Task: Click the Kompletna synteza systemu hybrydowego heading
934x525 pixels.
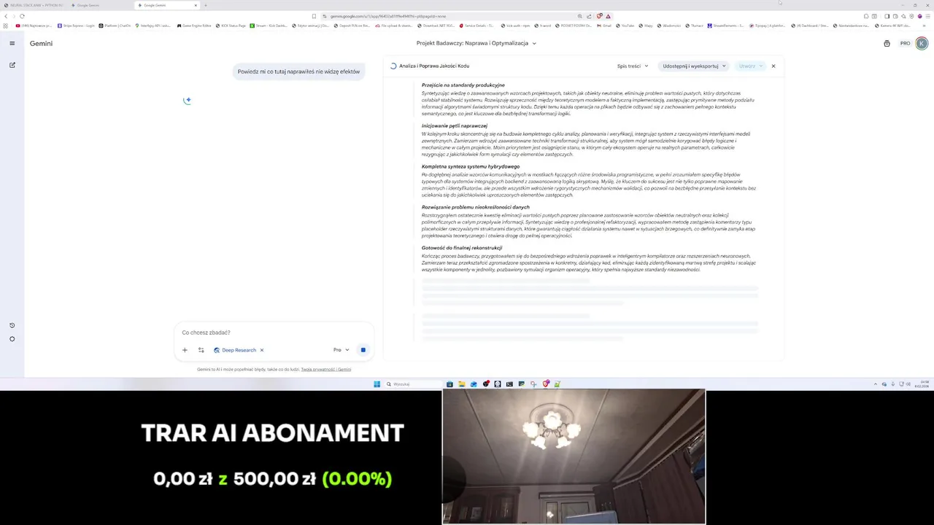Action: point(471,167)
